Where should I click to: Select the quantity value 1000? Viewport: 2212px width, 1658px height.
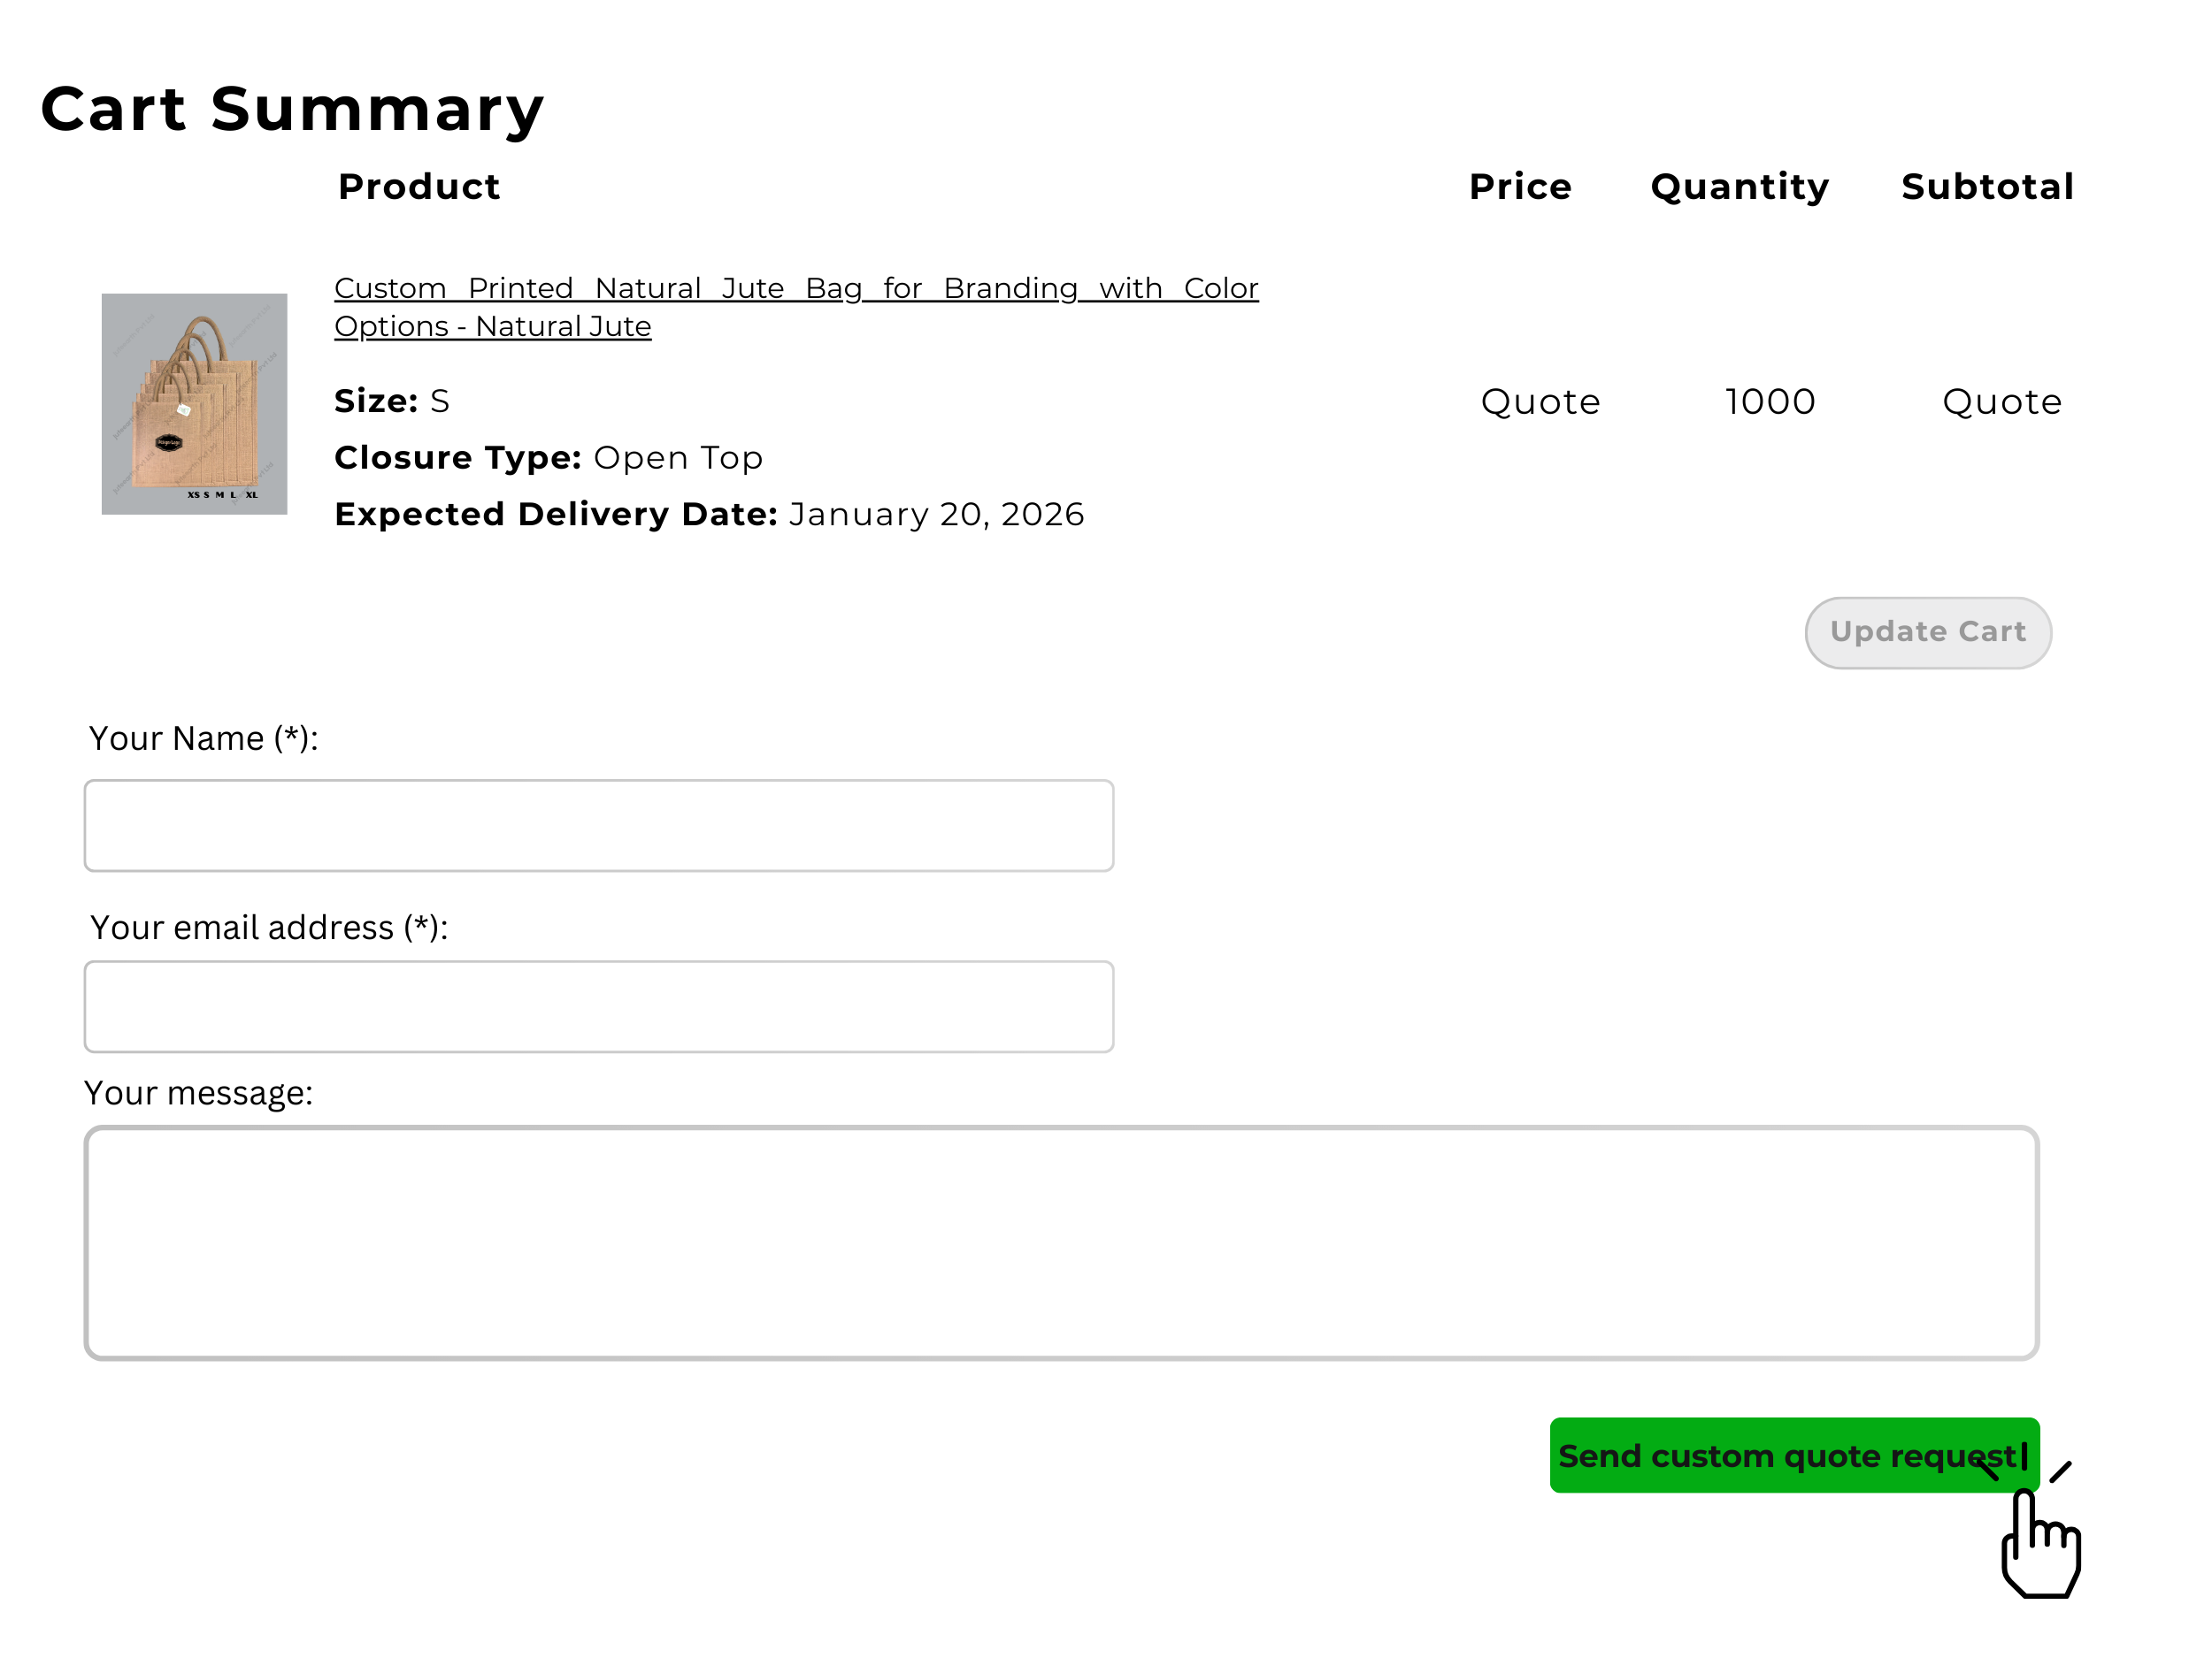(1771, 401)
